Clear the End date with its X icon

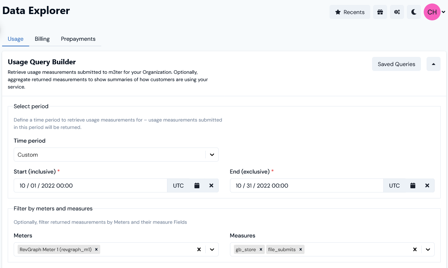(427, 185)
